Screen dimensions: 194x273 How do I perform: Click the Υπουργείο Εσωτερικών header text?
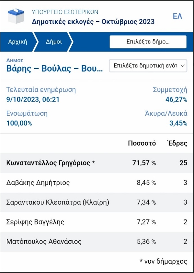point(65,12)
